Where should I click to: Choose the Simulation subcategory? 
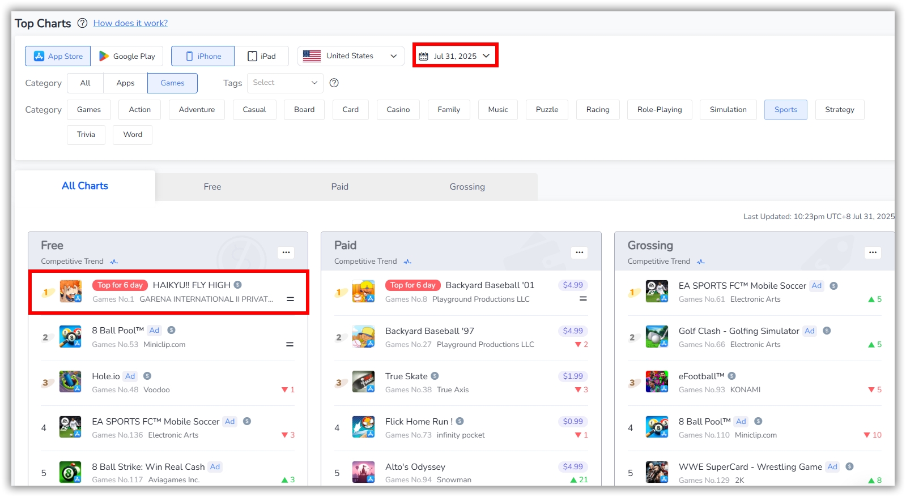point(728,110)
